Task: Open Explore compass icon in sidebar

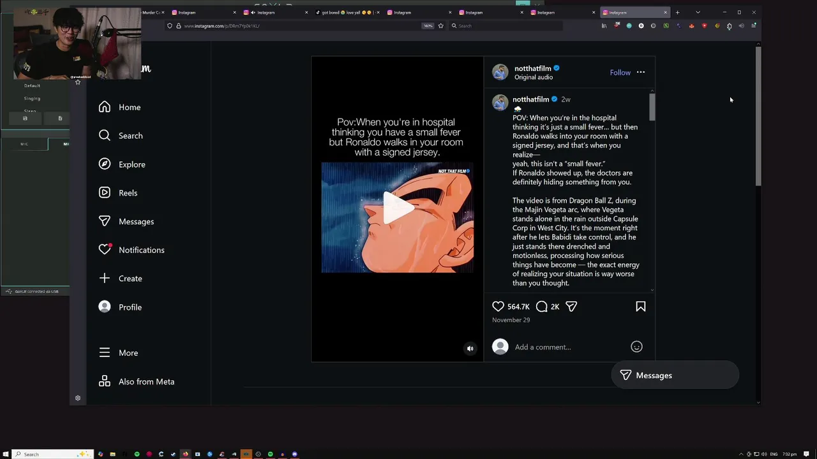Action: click(105, 164)
